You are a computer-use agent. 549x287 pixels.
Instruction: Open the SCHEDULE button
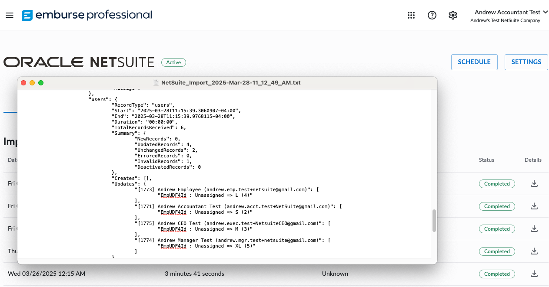point(474,62)
